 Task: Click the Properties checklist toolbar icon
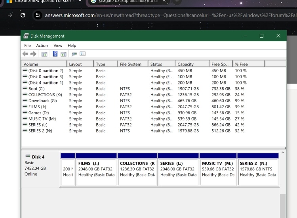tap(83, 54)
